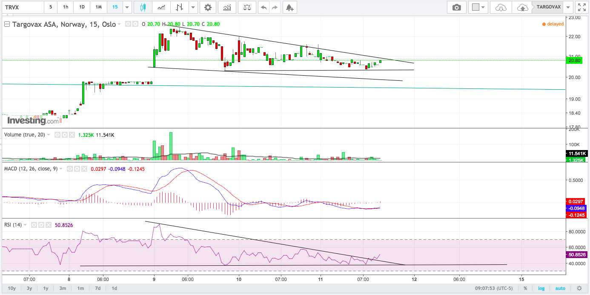The height and width of the screenshot is (295, 590).
Task: Open MACD indicator settings gear
Action: (77, 169)
